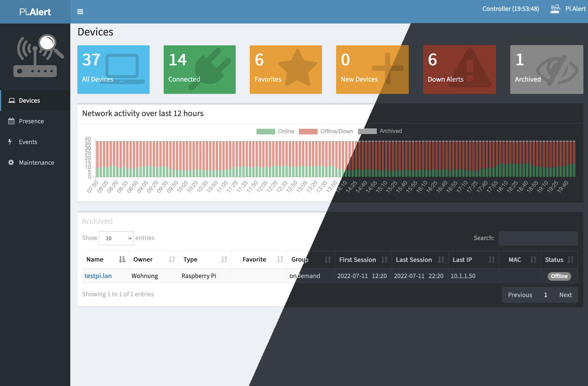The image size is (588, 386).
Task: Open the New Devices plus tile
Action: 372,69
